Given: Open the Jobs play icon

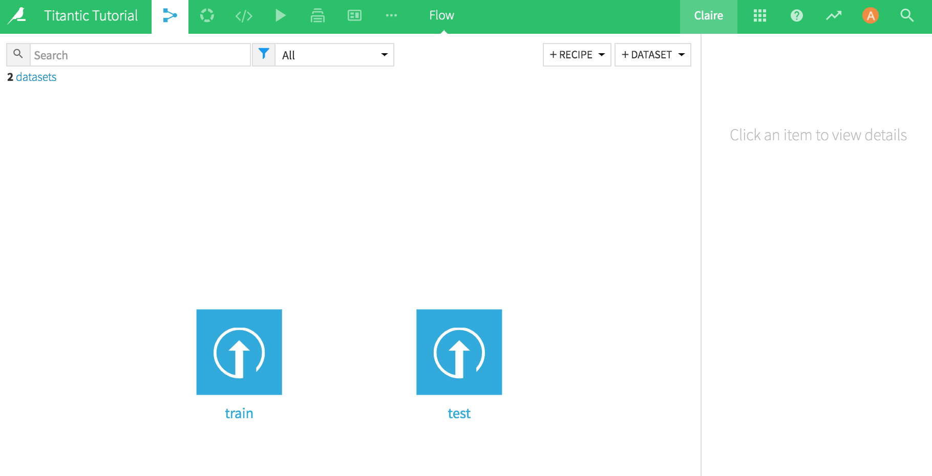Looking at the screenshot, I should click(x=280, y=16).
